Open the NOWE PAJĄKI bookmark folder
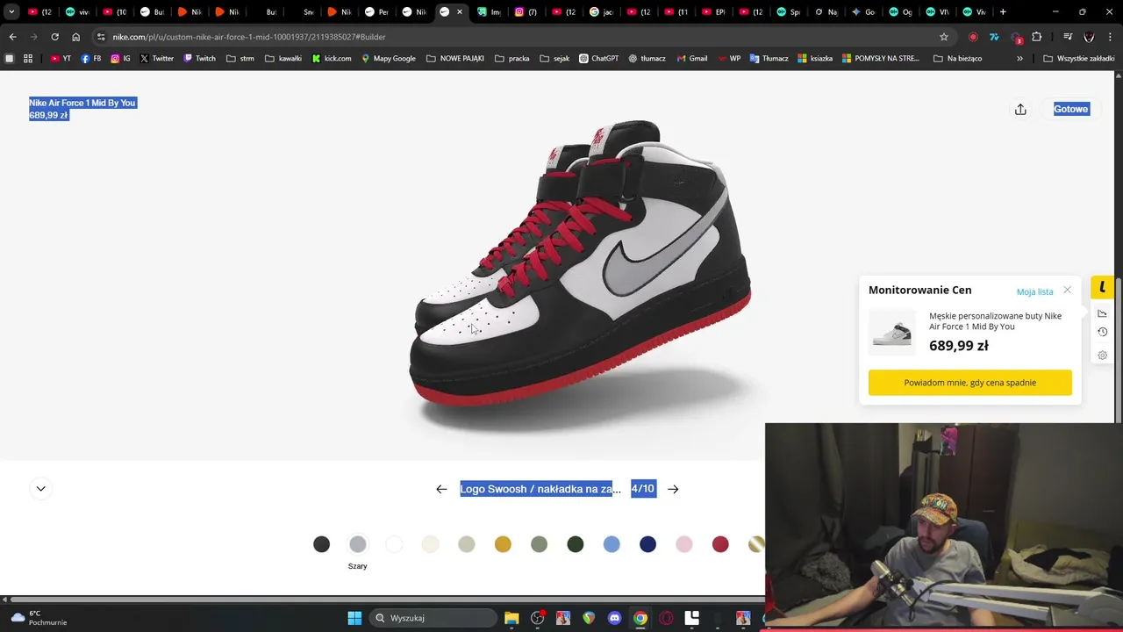 tap(455, 59)
